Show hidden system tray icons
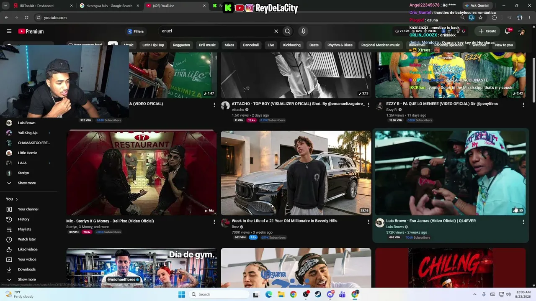 pos(474,294)
